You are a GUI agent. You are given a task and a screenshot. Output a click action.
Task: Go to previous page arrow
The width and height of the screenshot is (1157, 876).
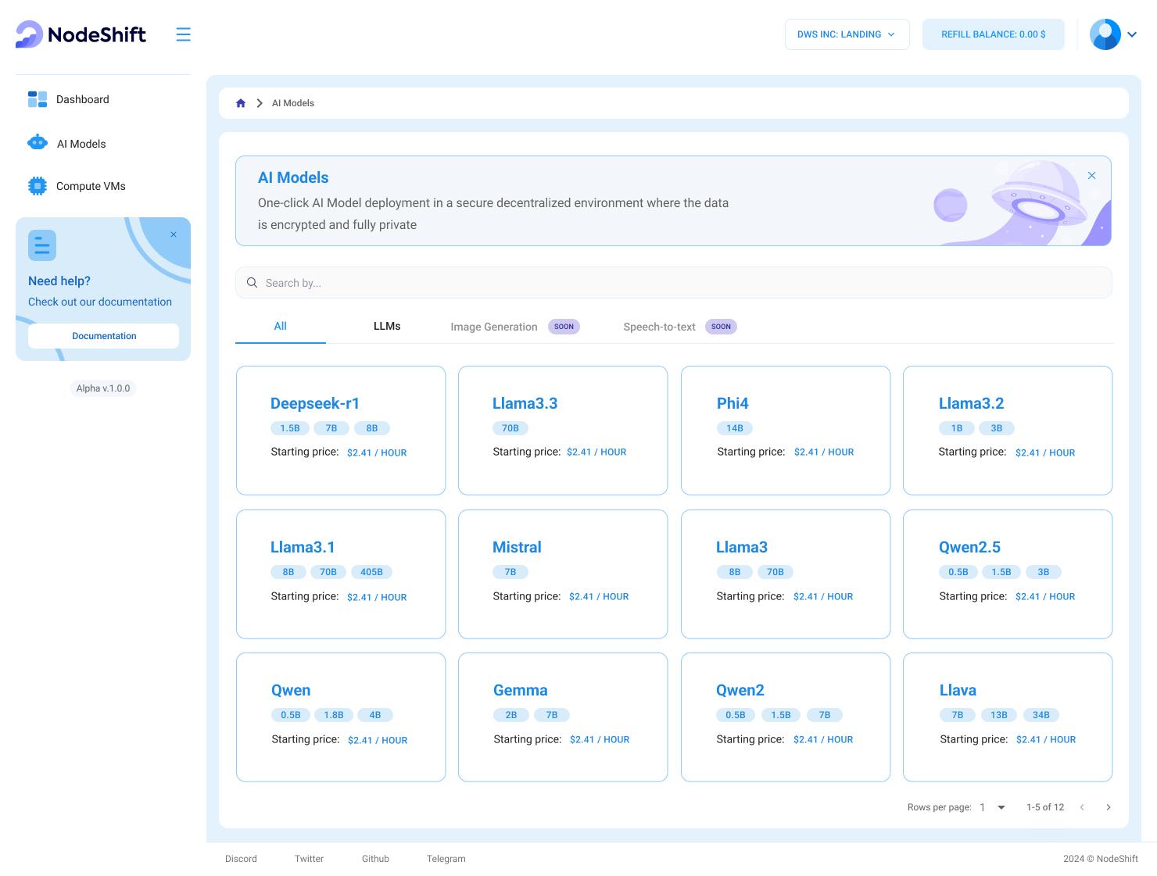click(1082, 807)
